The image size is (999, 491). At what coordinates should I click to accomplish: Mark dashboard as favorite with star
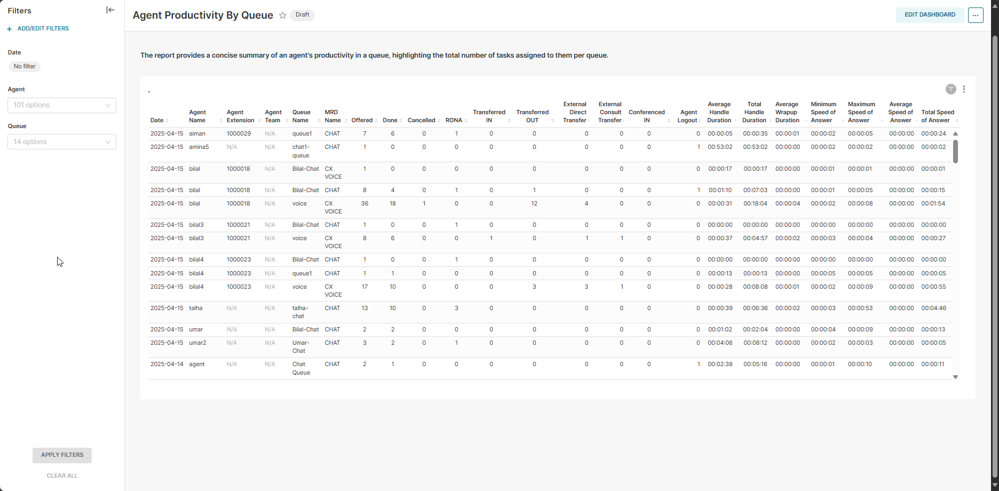283,15
